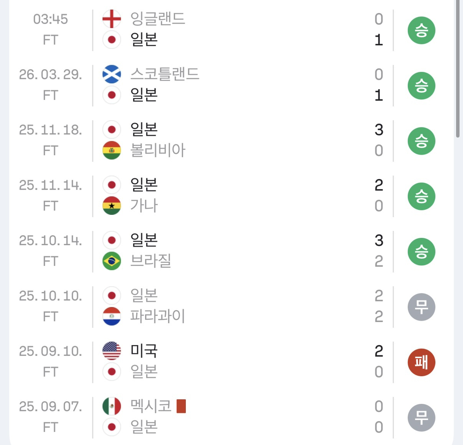Click the England flag icon
The height and width of the screenshot is (445, 463).
[x=112, y=19]
